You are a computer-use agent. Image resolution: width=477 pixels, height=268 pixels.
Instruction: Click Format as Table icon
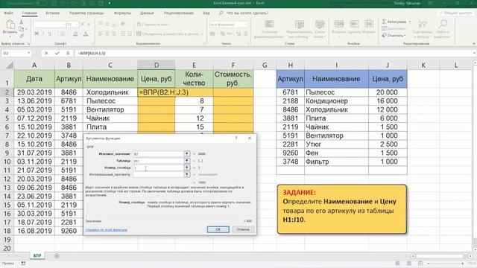[300, 24]
